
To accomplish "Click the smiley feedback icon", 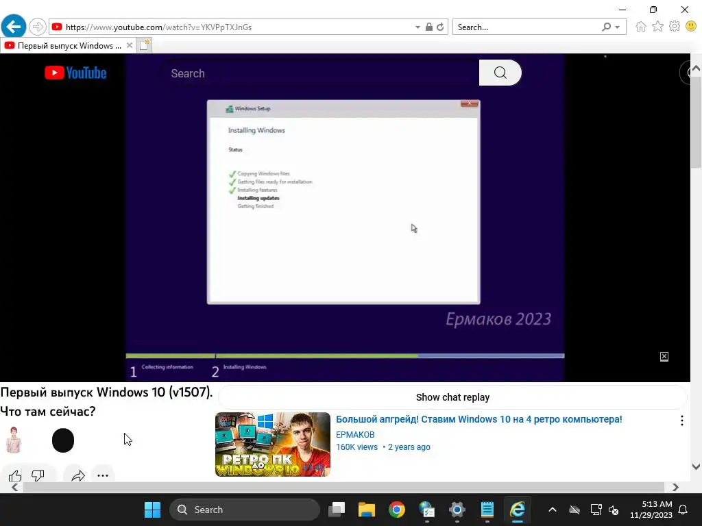I will coord(691,27).
